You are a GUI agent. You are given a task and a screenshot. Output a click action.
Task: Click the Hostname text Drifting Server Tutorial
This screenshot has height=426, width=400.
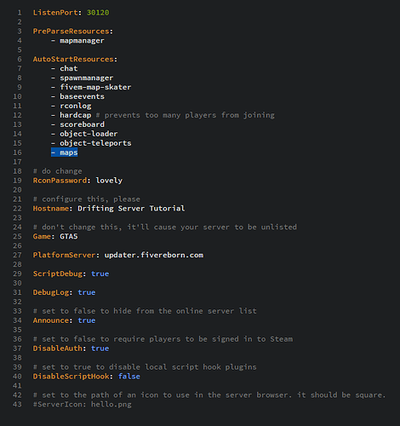click(131, 209)
